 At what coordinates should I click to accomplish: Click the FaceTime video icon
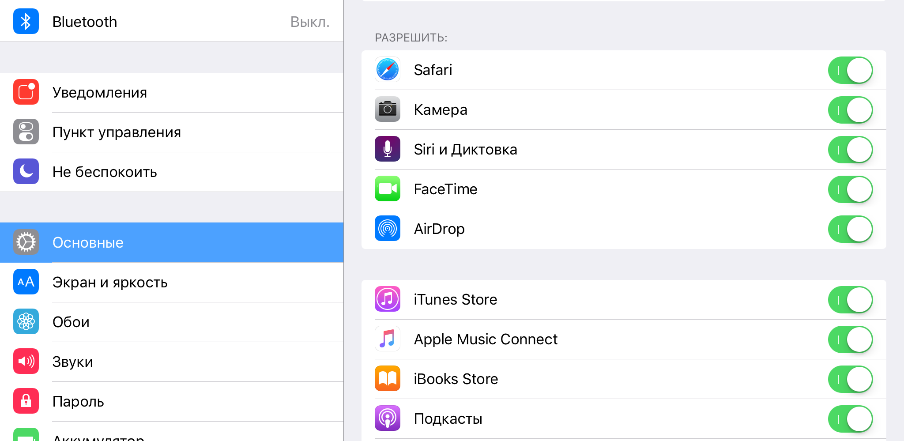(388, 189)
